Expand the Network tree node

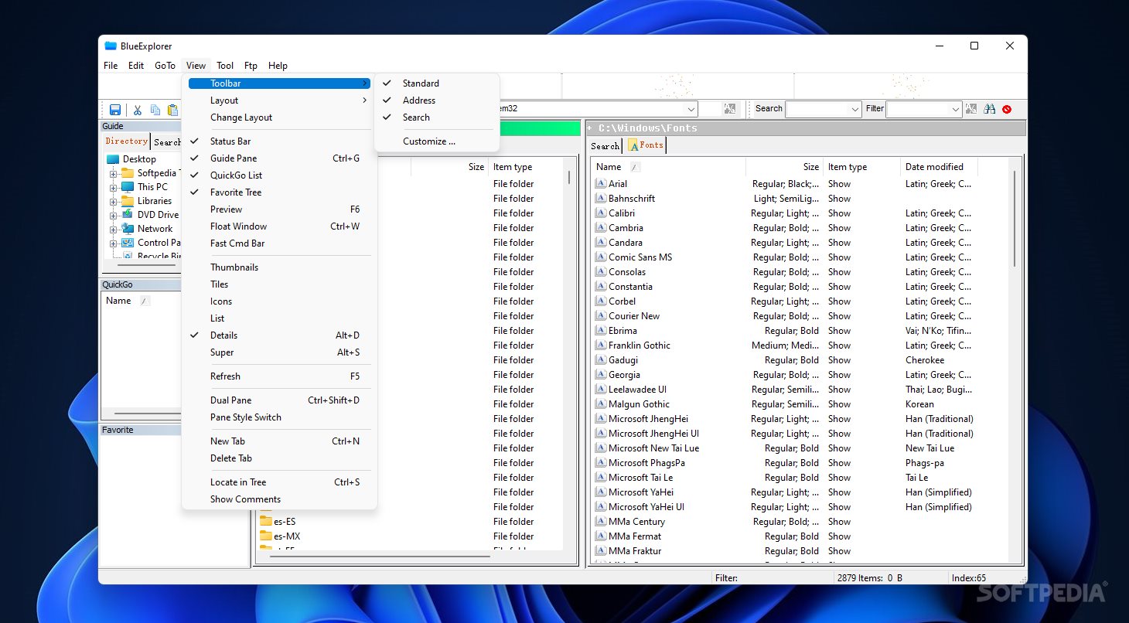pyautogui.click(x=113, y=229)
